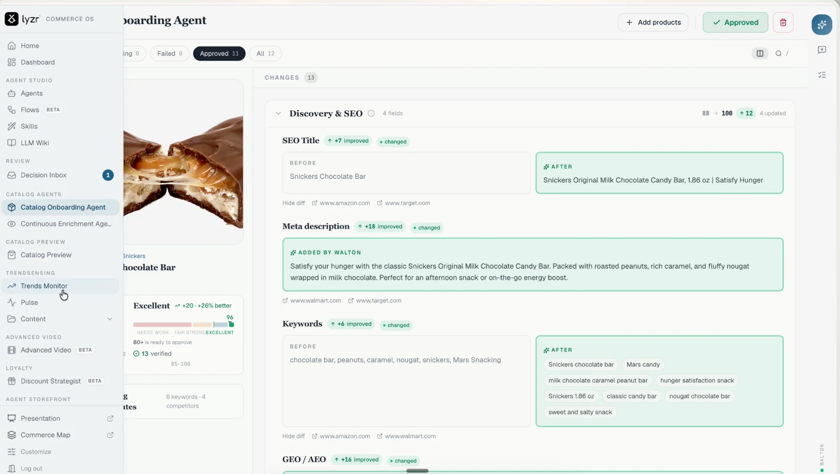This screenshot has width=840, height=474.
Task: Click the Snickers product image
Action: tap(183, 162)
